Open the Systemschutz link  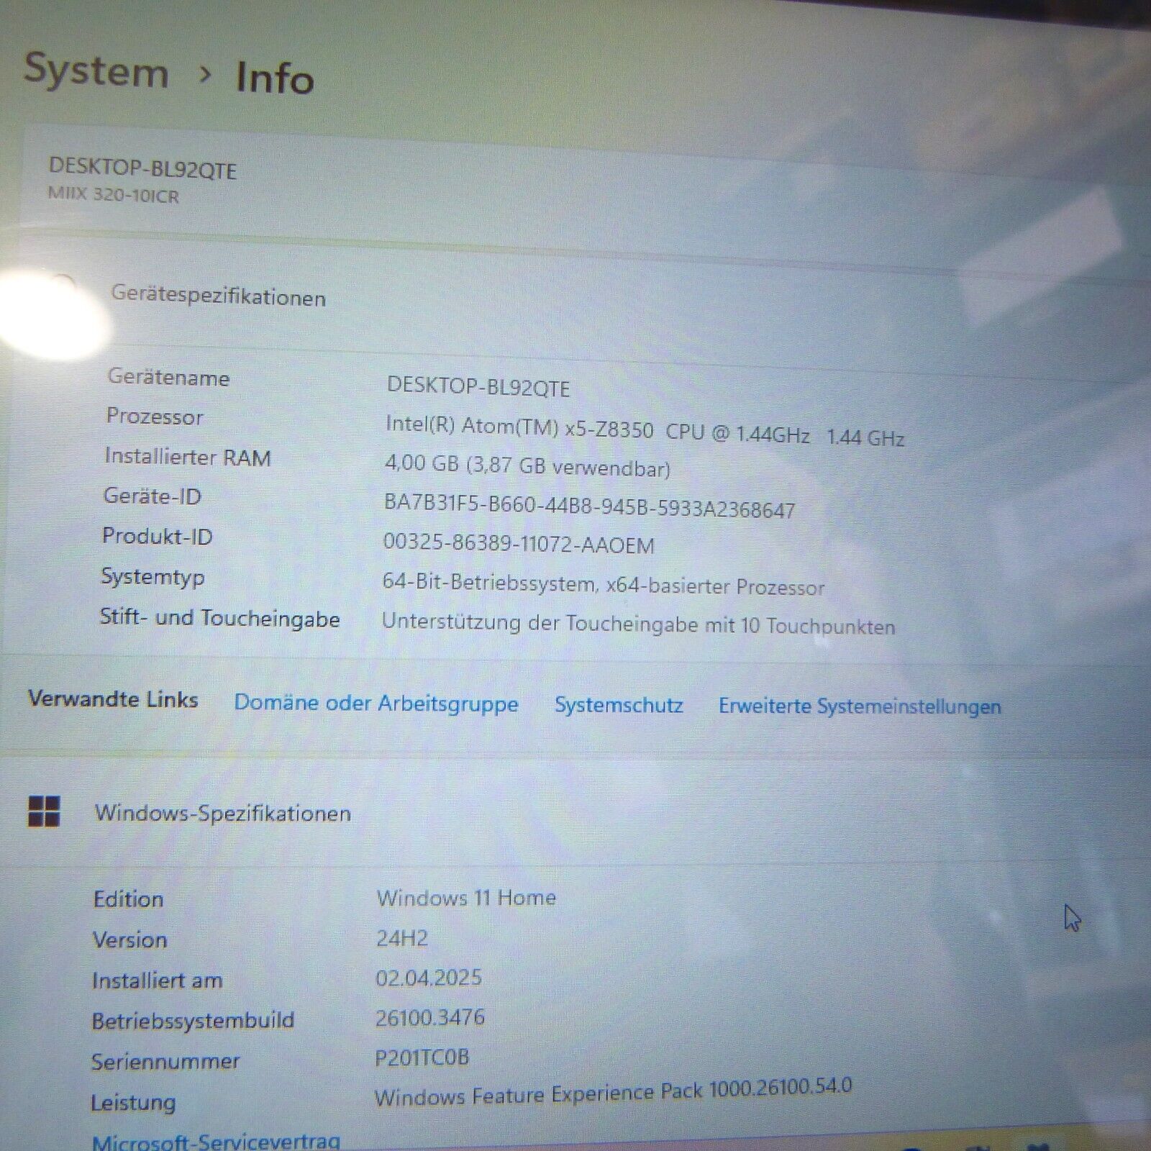pyautogui.click(x=619, y=705)
